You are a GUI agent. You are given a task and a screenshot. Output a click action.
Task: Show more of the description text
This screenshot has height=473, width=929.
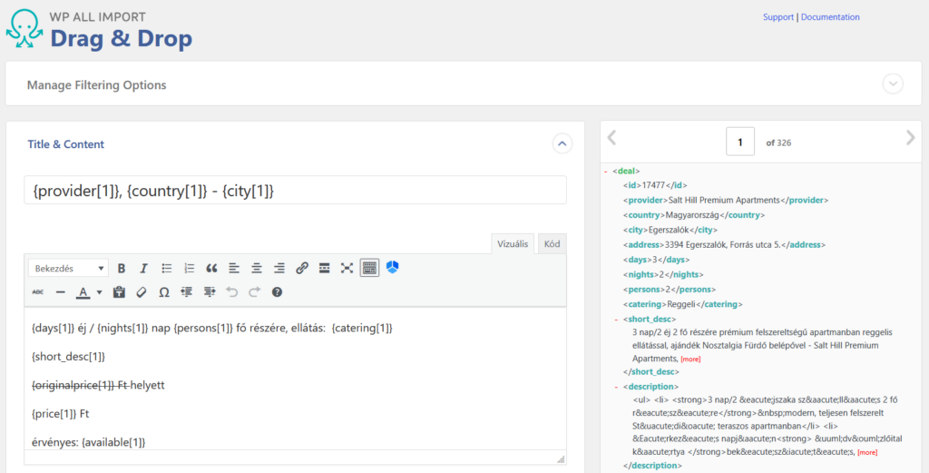[x=867, y=453]
